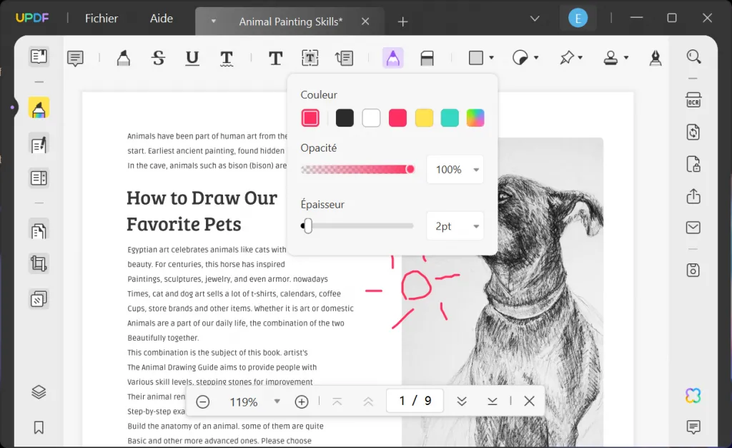
Task: Open the Opacité percentage dropdown
Action: (x=455, y=170)
